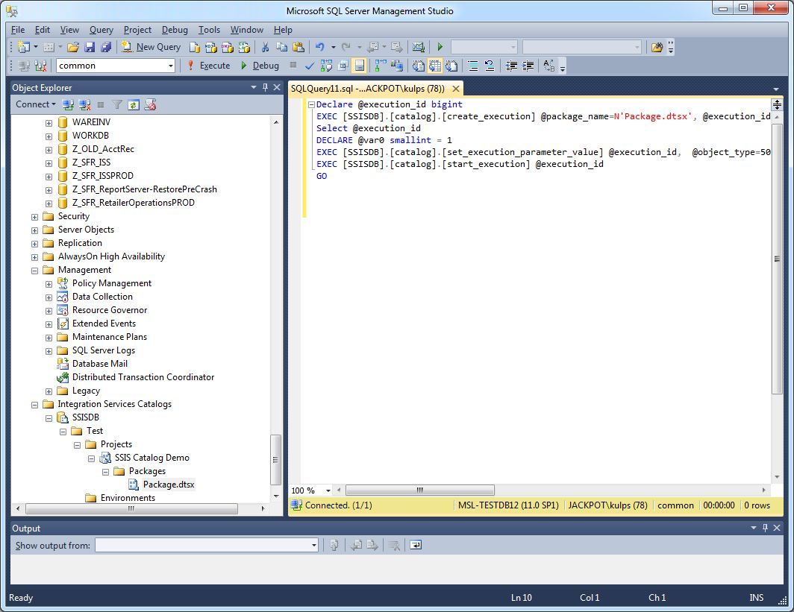
Task: Open the 'common' database dropdown
Action: 170,66
